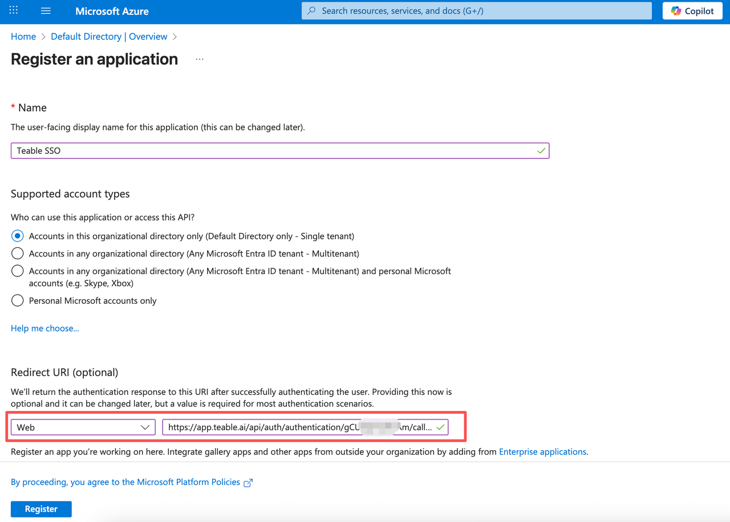730x522 pixels.
Task: Select Multitenant and personal Microsoft accounts option
Action: click(18, 271)
